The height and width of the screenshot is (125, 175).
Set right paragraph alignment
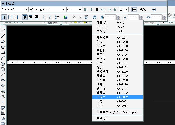coord(16,17)
